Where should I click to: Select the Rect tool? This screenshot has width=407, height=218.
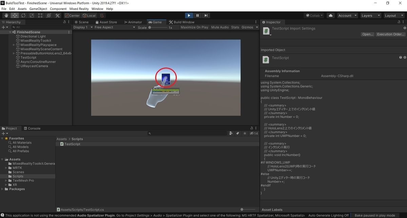40,16
